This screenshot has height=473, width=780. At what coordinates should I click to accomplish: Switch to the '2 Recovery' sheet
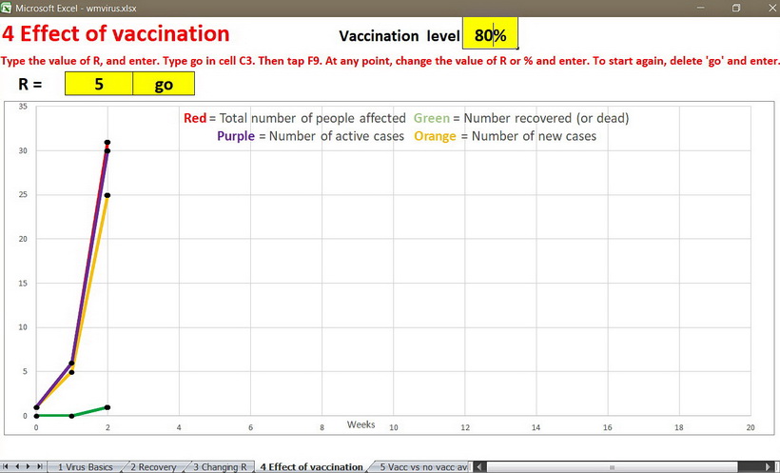153,467
